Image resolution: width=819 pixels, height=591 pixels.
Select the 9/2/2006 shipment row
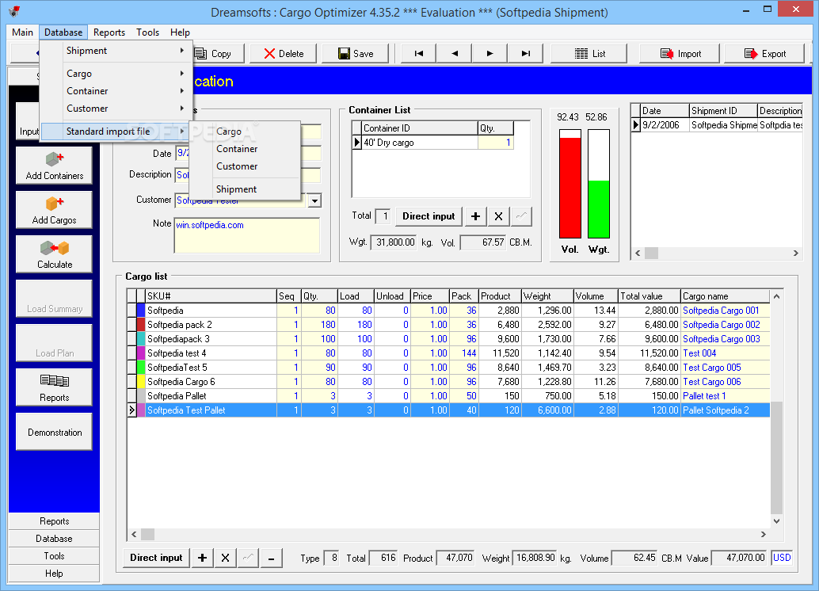click(x=717, y=125)
